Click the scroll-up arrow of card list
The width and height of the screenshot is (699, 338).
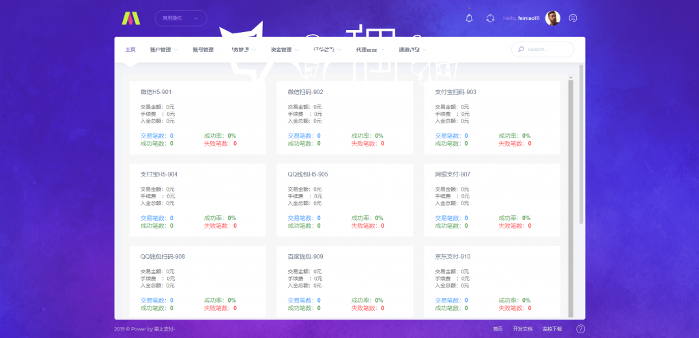pos(571,78)
